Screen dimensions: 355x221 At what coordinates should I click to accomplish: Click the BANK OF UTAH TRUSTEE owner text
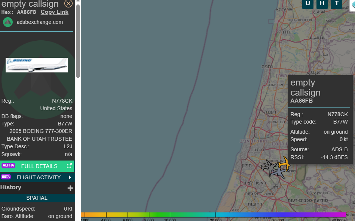tap(39, 139)
